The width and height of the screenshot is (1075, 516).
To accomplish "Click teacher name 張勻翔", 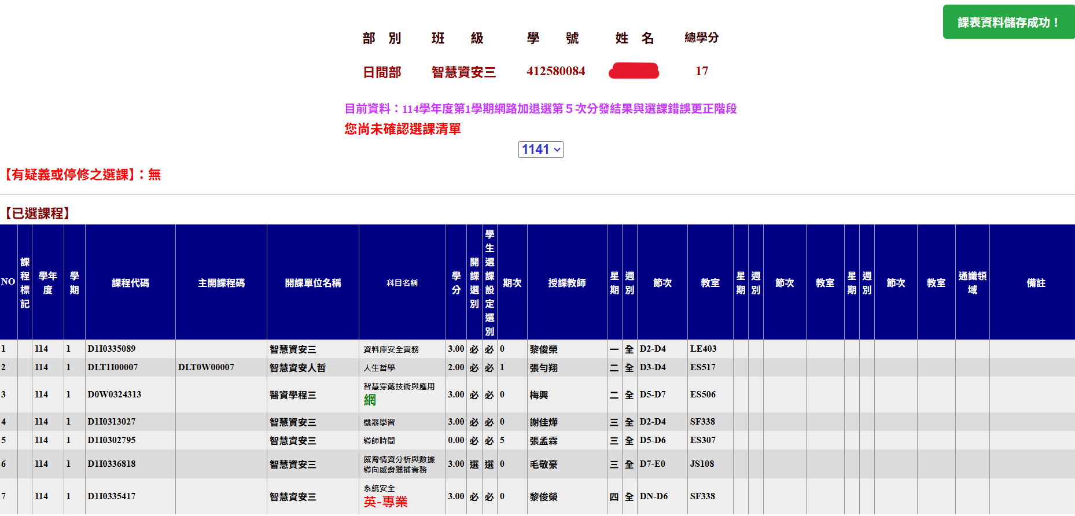I will click(544, 368).
